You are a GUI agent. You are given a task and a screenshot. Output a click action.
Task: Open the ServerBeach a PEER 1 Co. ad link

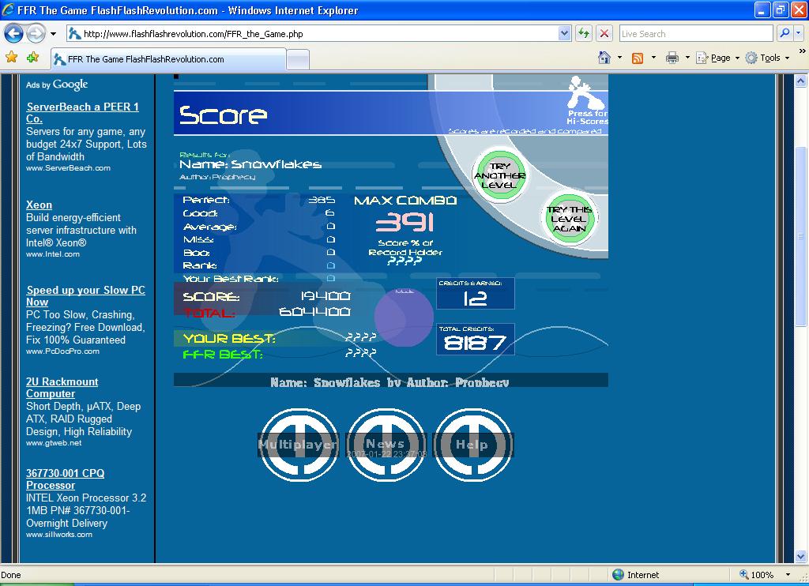click(82, 112)
